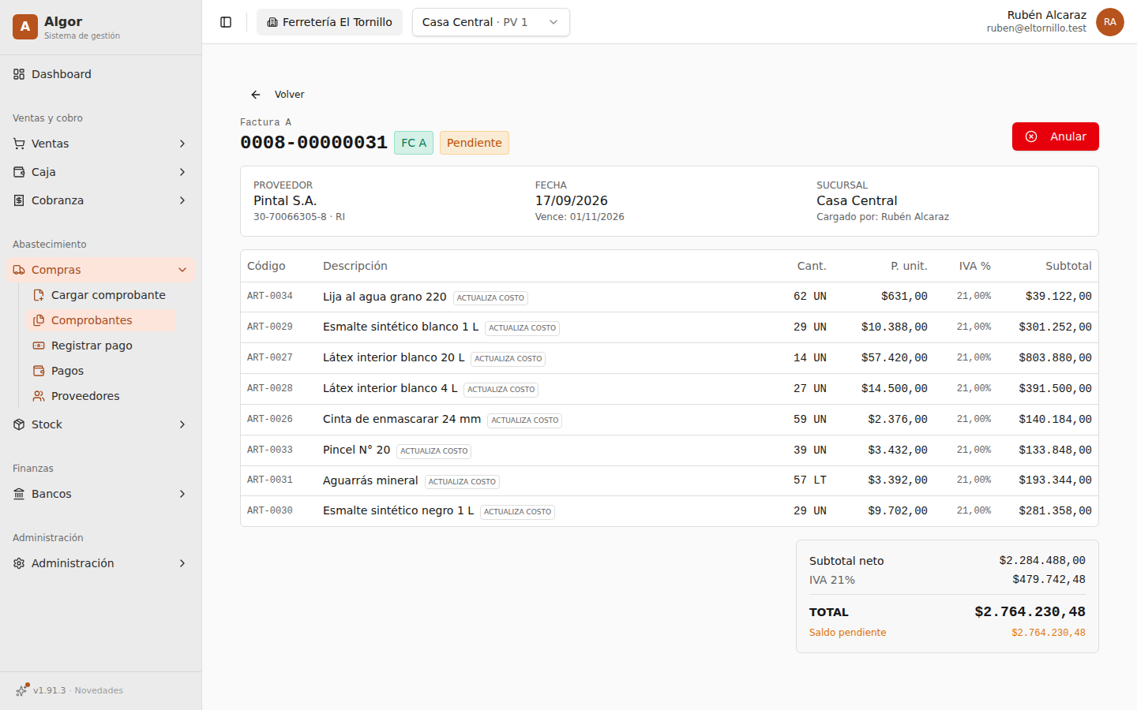Screen dimensions: 1137x710
Task: Click the Stock box icon
Action: 19,424
